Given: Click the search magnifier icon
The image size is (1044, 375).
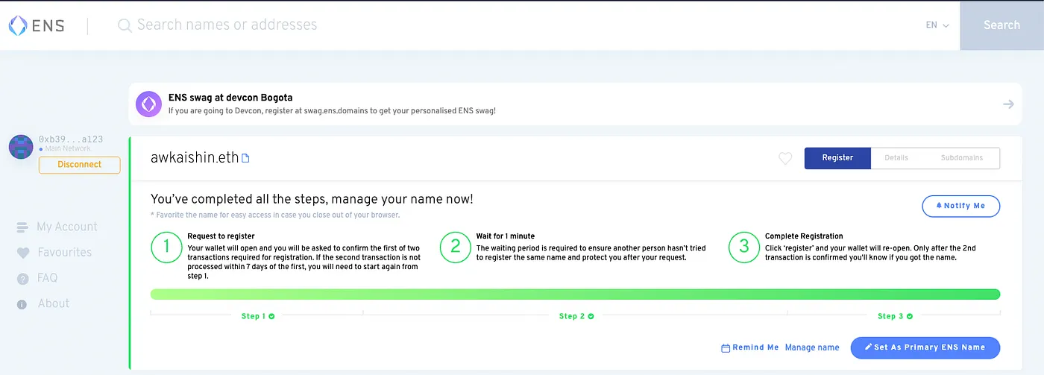Looking at the screenshot, I should coord(125,25).
